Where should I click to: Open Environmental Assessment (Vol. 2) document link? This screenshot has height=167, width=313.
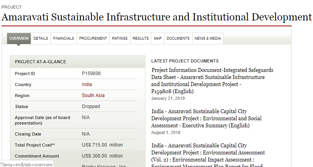click(208, 152)
